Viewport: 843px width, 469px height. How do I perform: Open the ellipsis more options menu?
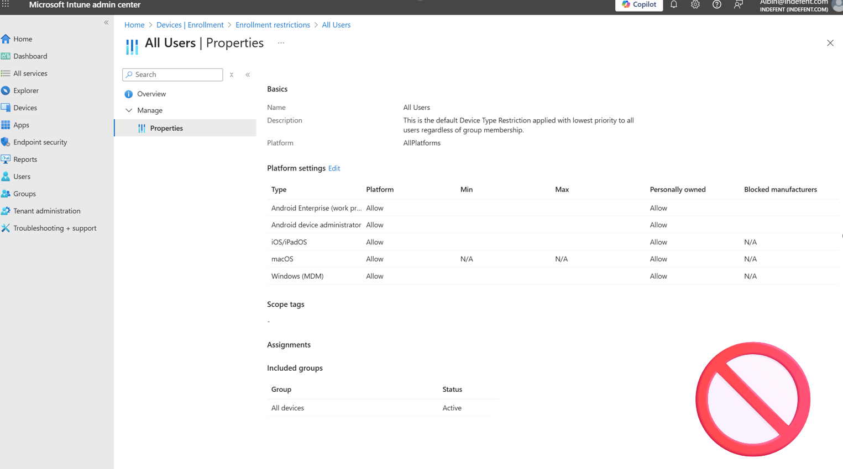point(281,43)
